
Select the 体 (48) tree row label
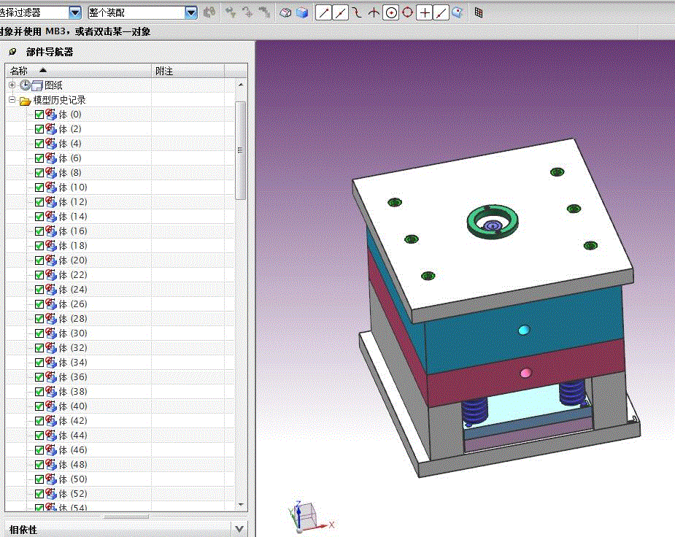click(x=73, y=465)
